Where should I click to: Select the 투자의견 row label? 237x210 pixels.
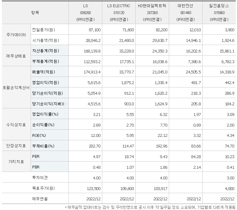40,177
